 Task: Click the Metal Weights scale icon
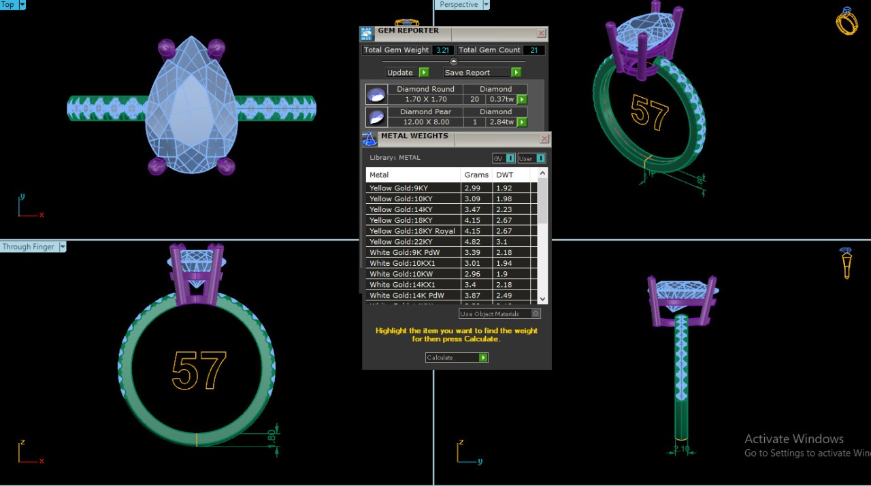pos(369,139)
